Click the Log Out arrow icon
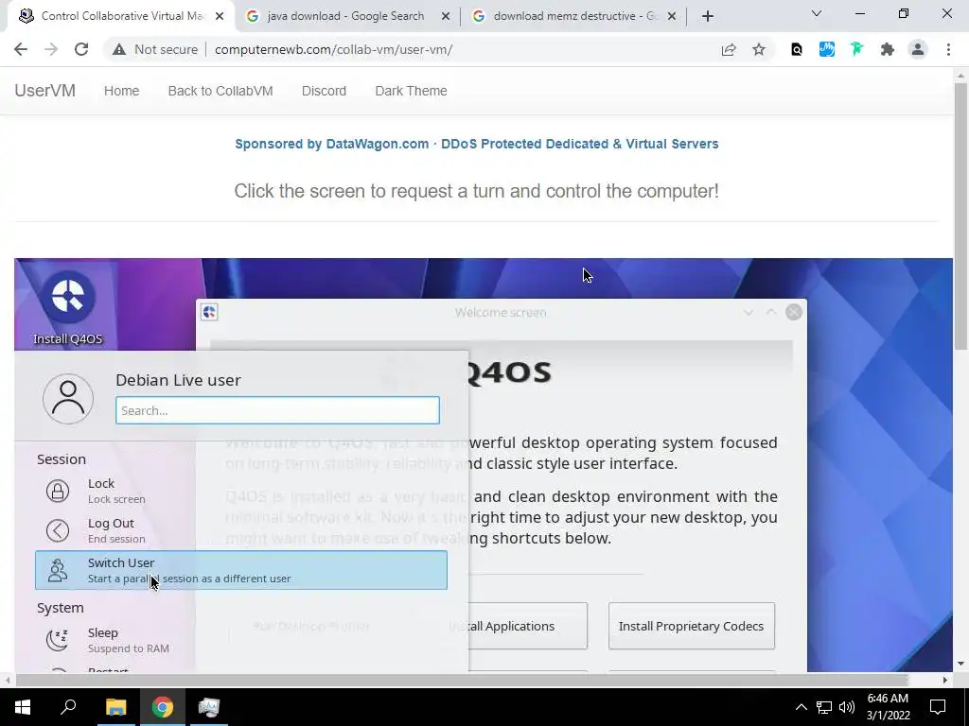The image size is (969, 726). [58, 530]
